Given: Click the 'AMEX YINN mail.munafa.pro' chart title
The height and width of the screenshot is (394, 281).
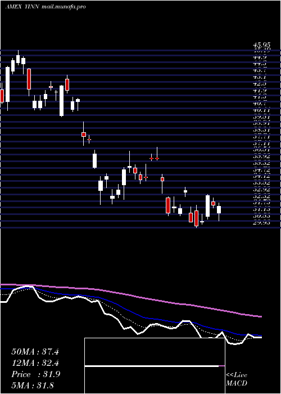Looking at the screenshot, I should pyautogui.click(x=46, y=7).
